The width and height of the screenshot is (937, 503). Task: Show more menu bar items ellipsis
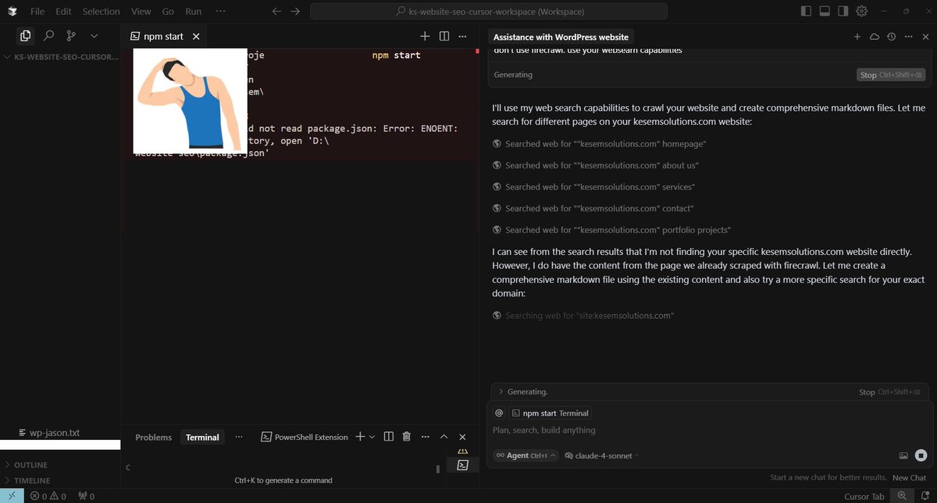point(220,12)
